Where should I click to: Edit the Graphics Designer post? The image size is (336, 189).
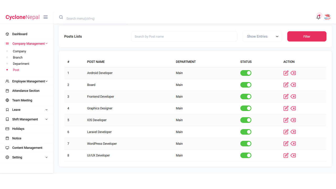coord(286,108)
